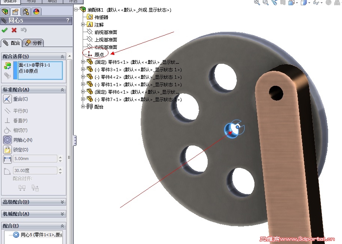Click the 零件1<1> part icon
Screen dimensions: 342x244
click(x=90, y=84)
